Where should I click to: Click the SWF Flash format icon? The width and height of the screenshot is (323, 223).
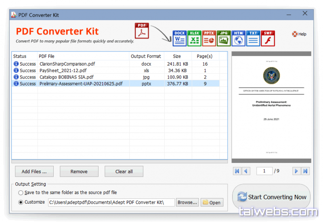268,38
